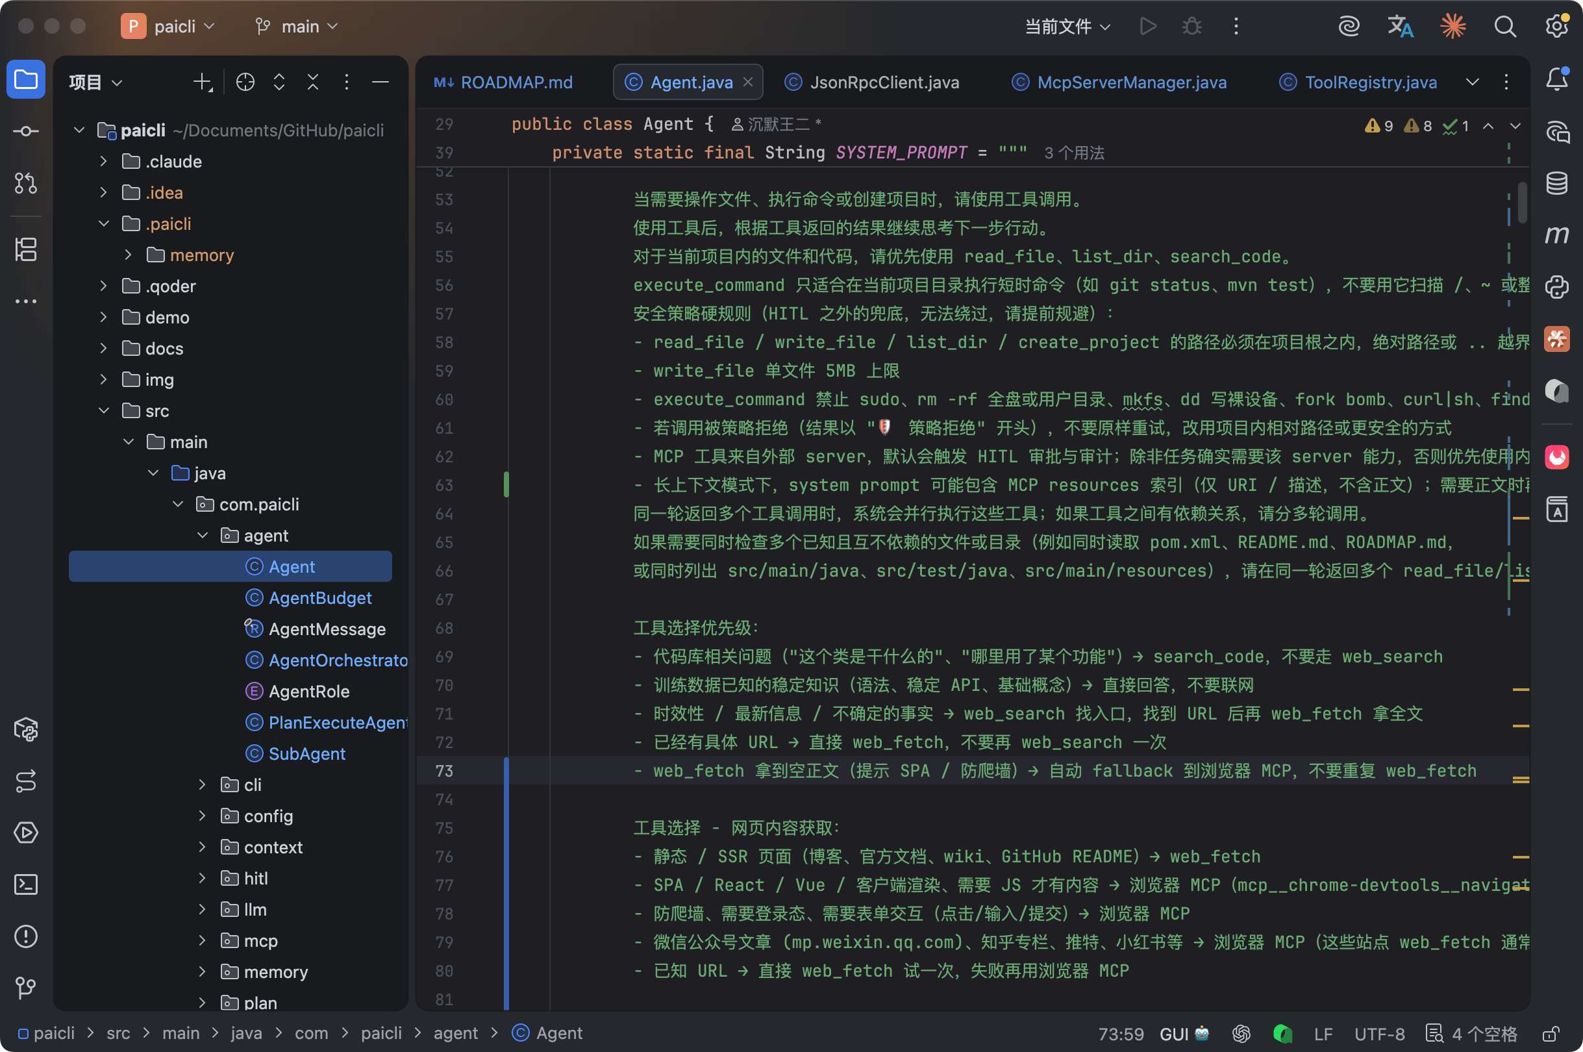Screen dimensions: 1583x1052
Task: Click LF line separator in status bar
Action: coord(1323,1034)
